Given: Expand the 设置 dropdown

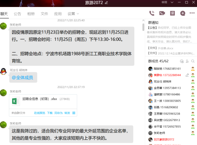Looking at the screenshot, I should [x=73, y=14].
